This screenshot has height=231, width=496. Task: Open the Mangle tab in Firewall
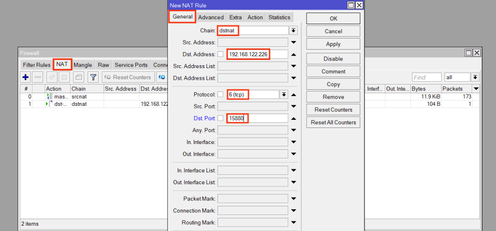coord(82,65)
